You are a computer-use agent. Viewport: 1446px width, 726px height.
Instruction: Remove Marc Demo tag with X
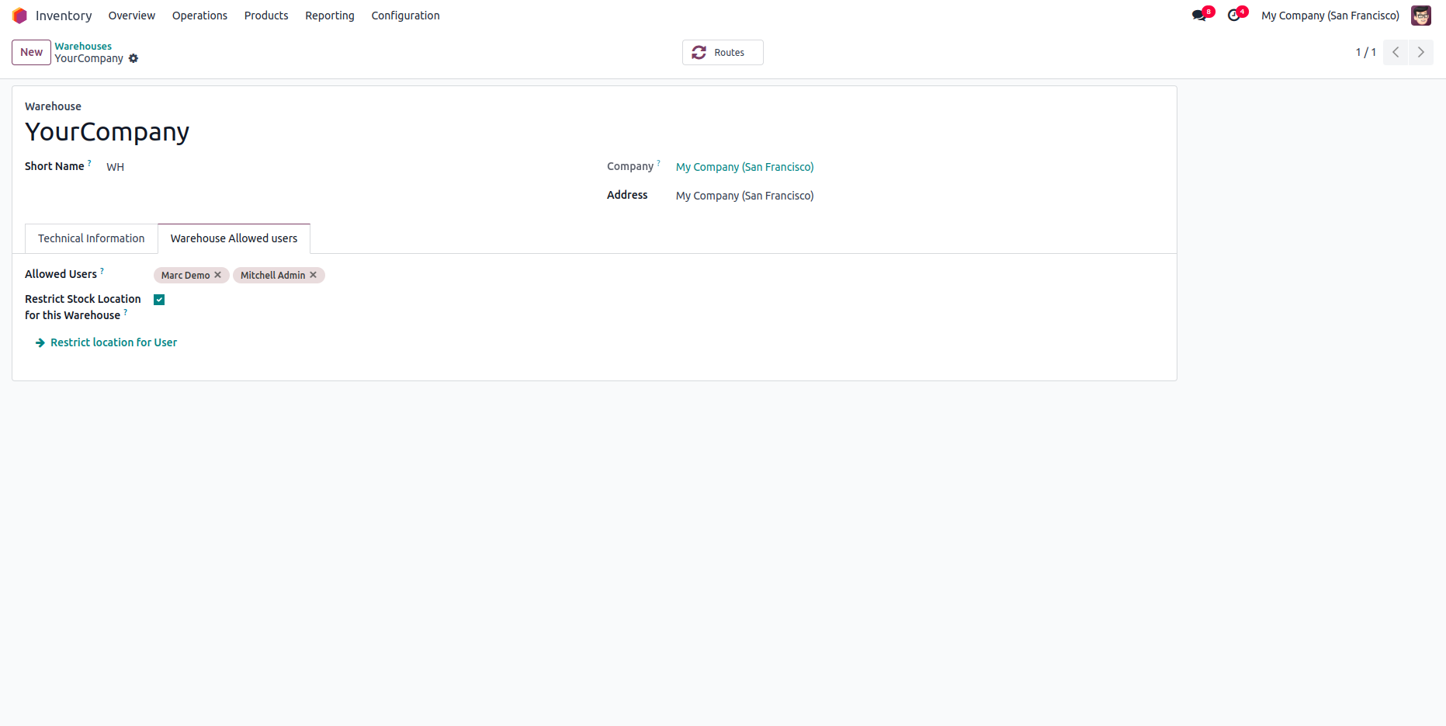(218, 275)
